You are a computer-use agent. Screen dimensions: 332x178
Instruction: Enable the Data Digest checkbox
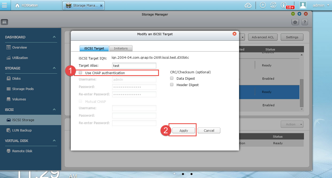click(x=172, y=78)
